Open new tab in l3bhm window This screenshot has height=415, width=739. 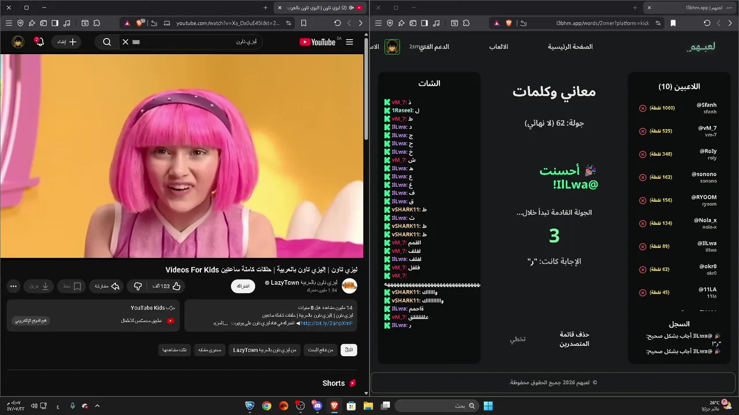[635, 7]
